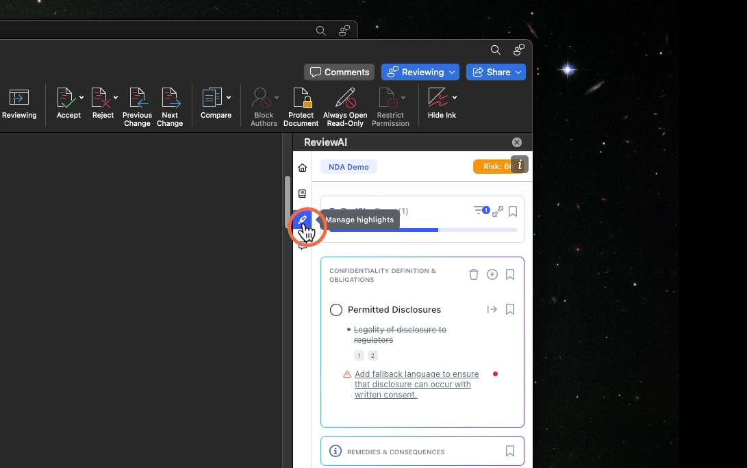Mark Permitted Disclosures as done
Viewport: 747px width, 468px height.
[x=336, y=310]
